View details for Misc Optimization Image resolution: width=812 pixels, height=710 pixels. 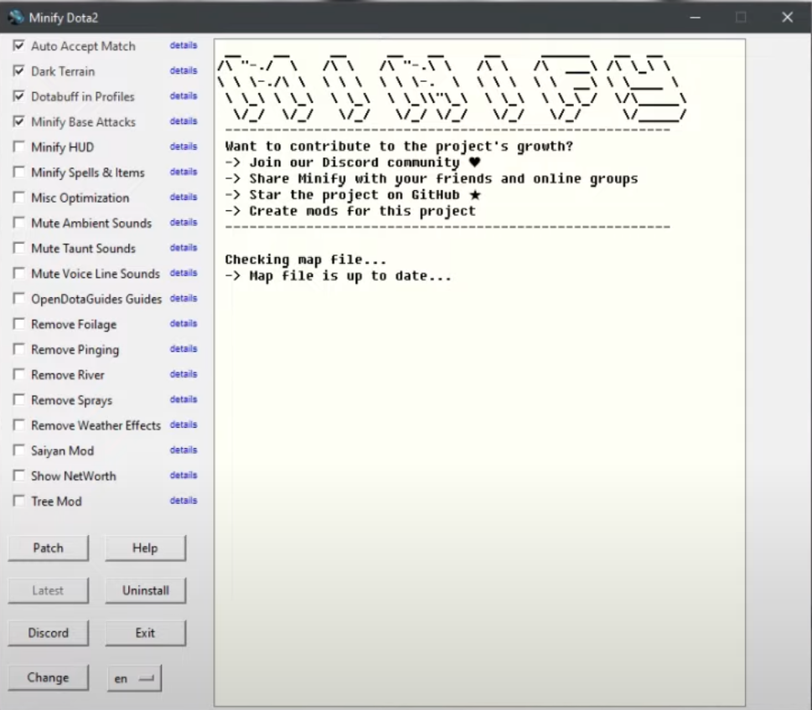coord(184,197)
